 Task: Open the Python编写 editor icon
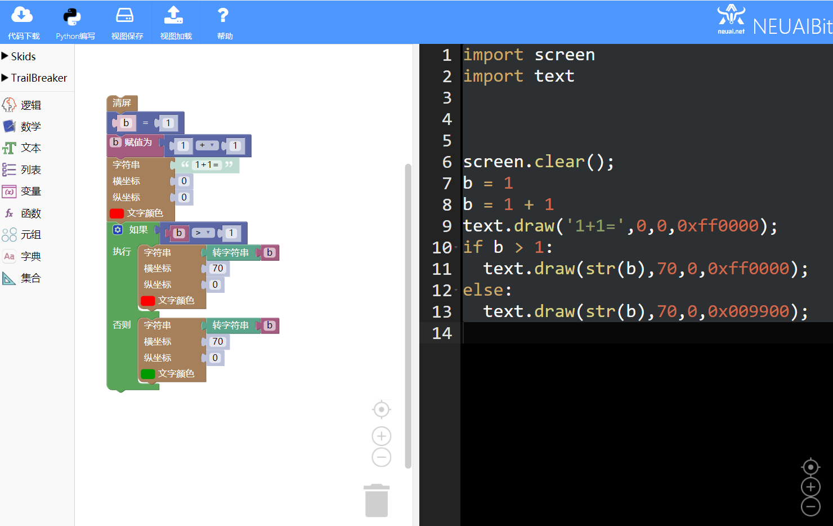72,16
